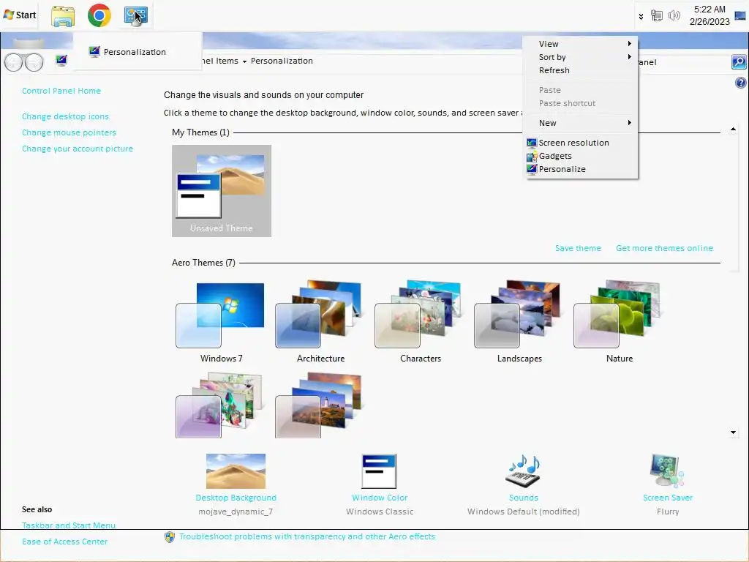The image size is (749, 562).
Task: Click the Window Color link text
Action: click(x=380, y=498)
